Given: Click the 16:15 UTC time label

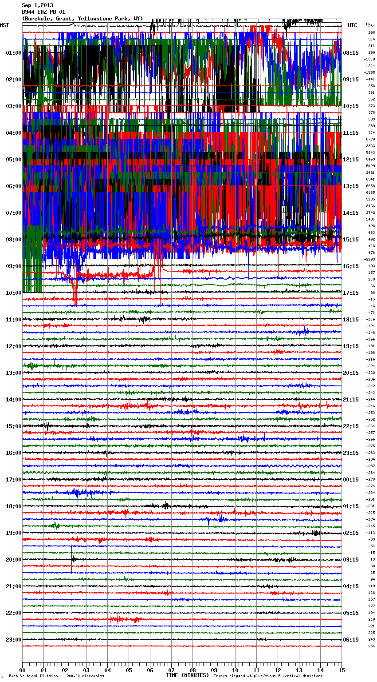Looking at the screenshot, I should point(351,266).
